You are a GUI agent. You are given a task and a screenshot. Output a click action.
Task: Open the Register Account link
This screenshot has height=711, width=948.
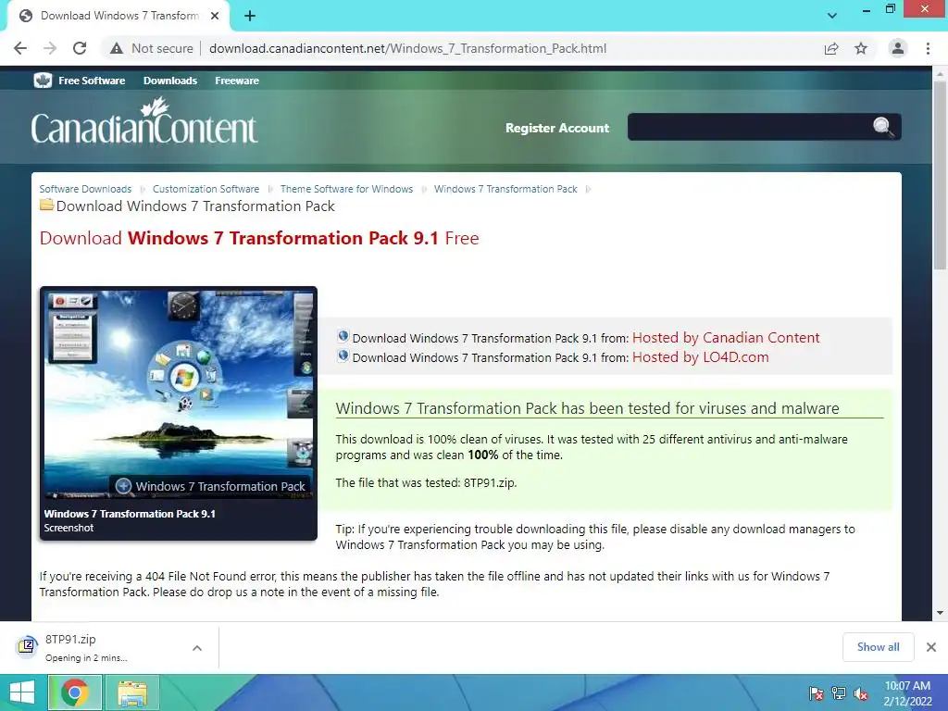556,128
